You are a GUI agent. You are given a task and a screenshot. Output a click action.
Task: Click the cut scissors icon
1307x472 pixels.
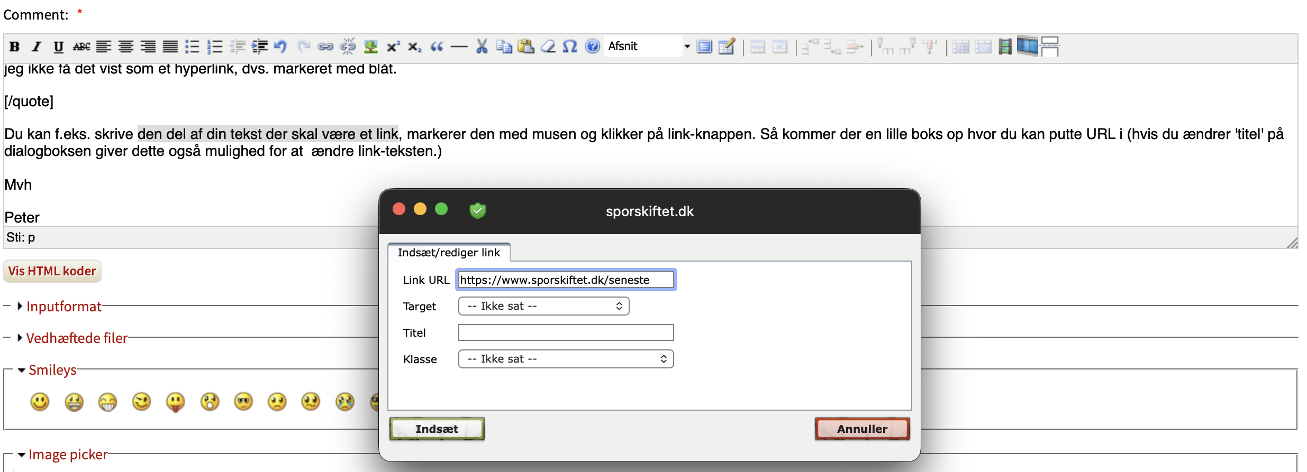(x=482, y=47)
